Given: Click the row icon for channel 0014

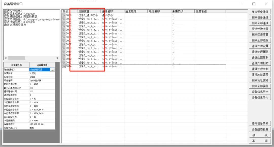Looking at the screenshot, I should [x=64, y=66].
